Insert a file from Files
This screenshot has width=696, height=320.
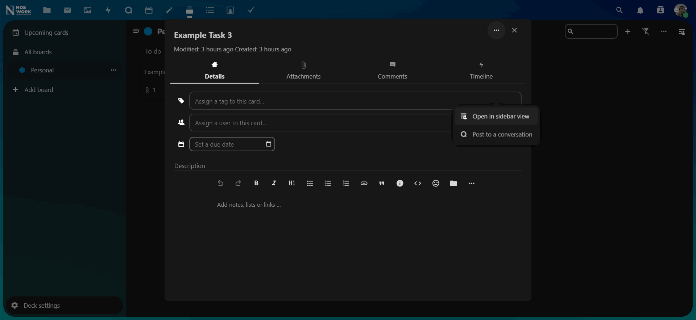click(x=453, y=184)
